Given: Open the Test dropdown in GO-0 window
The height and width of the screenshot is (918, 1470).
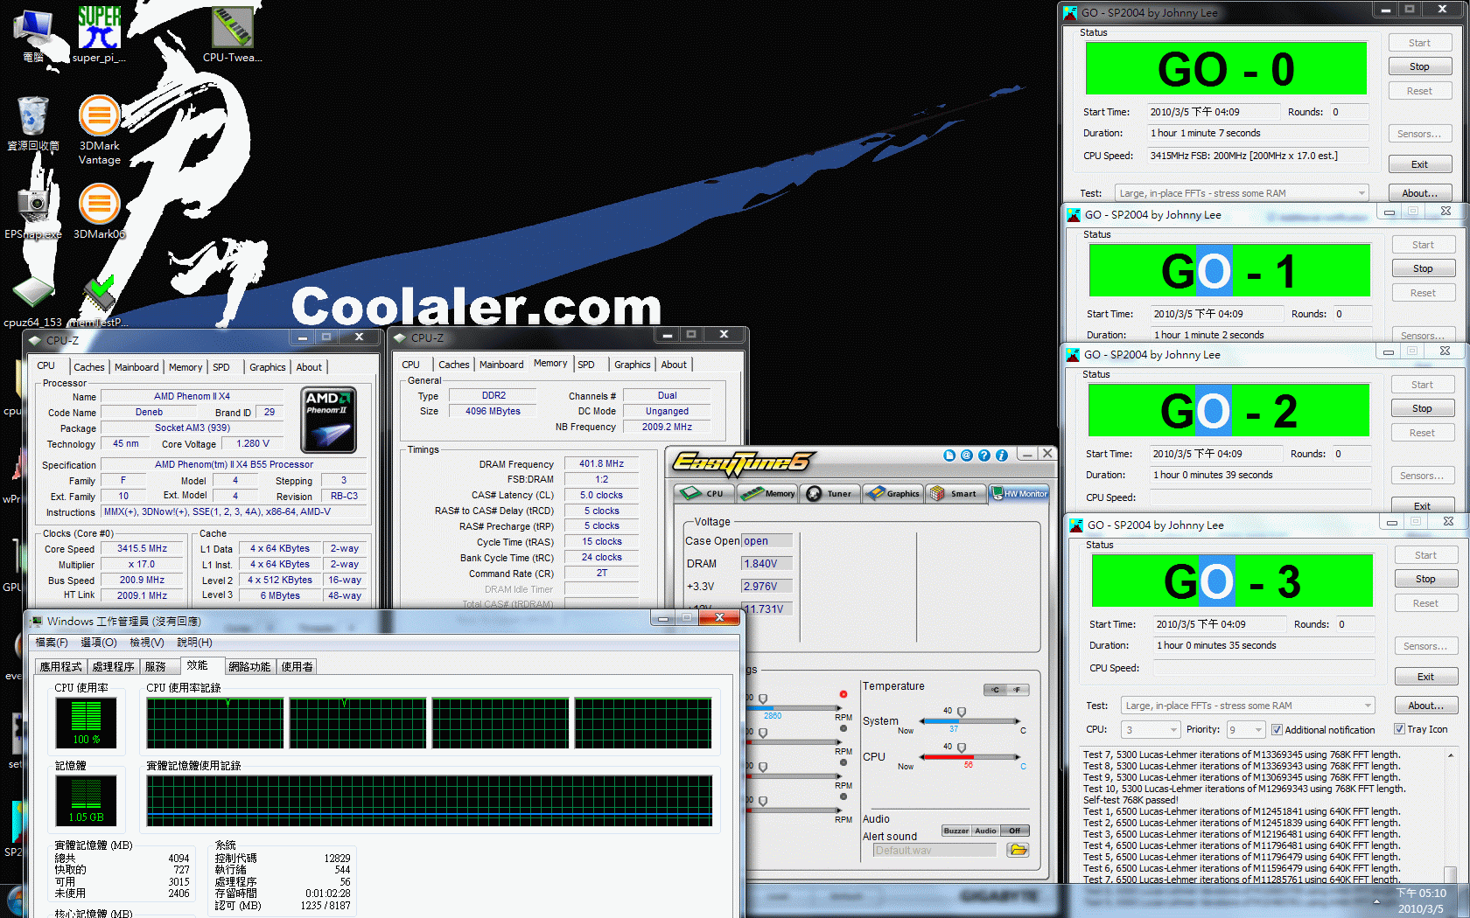Looking at the screenshot, I should click(1242, 193).
